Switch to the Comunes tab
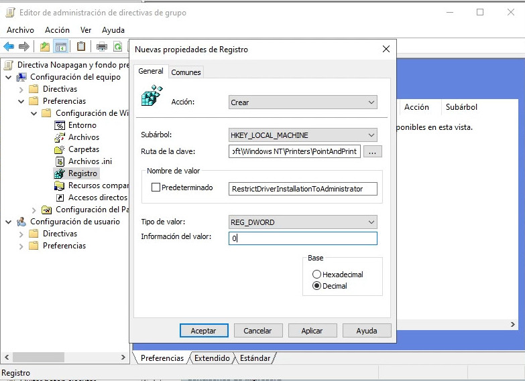This screenshot has width=525, height=381. click(186, 72)
